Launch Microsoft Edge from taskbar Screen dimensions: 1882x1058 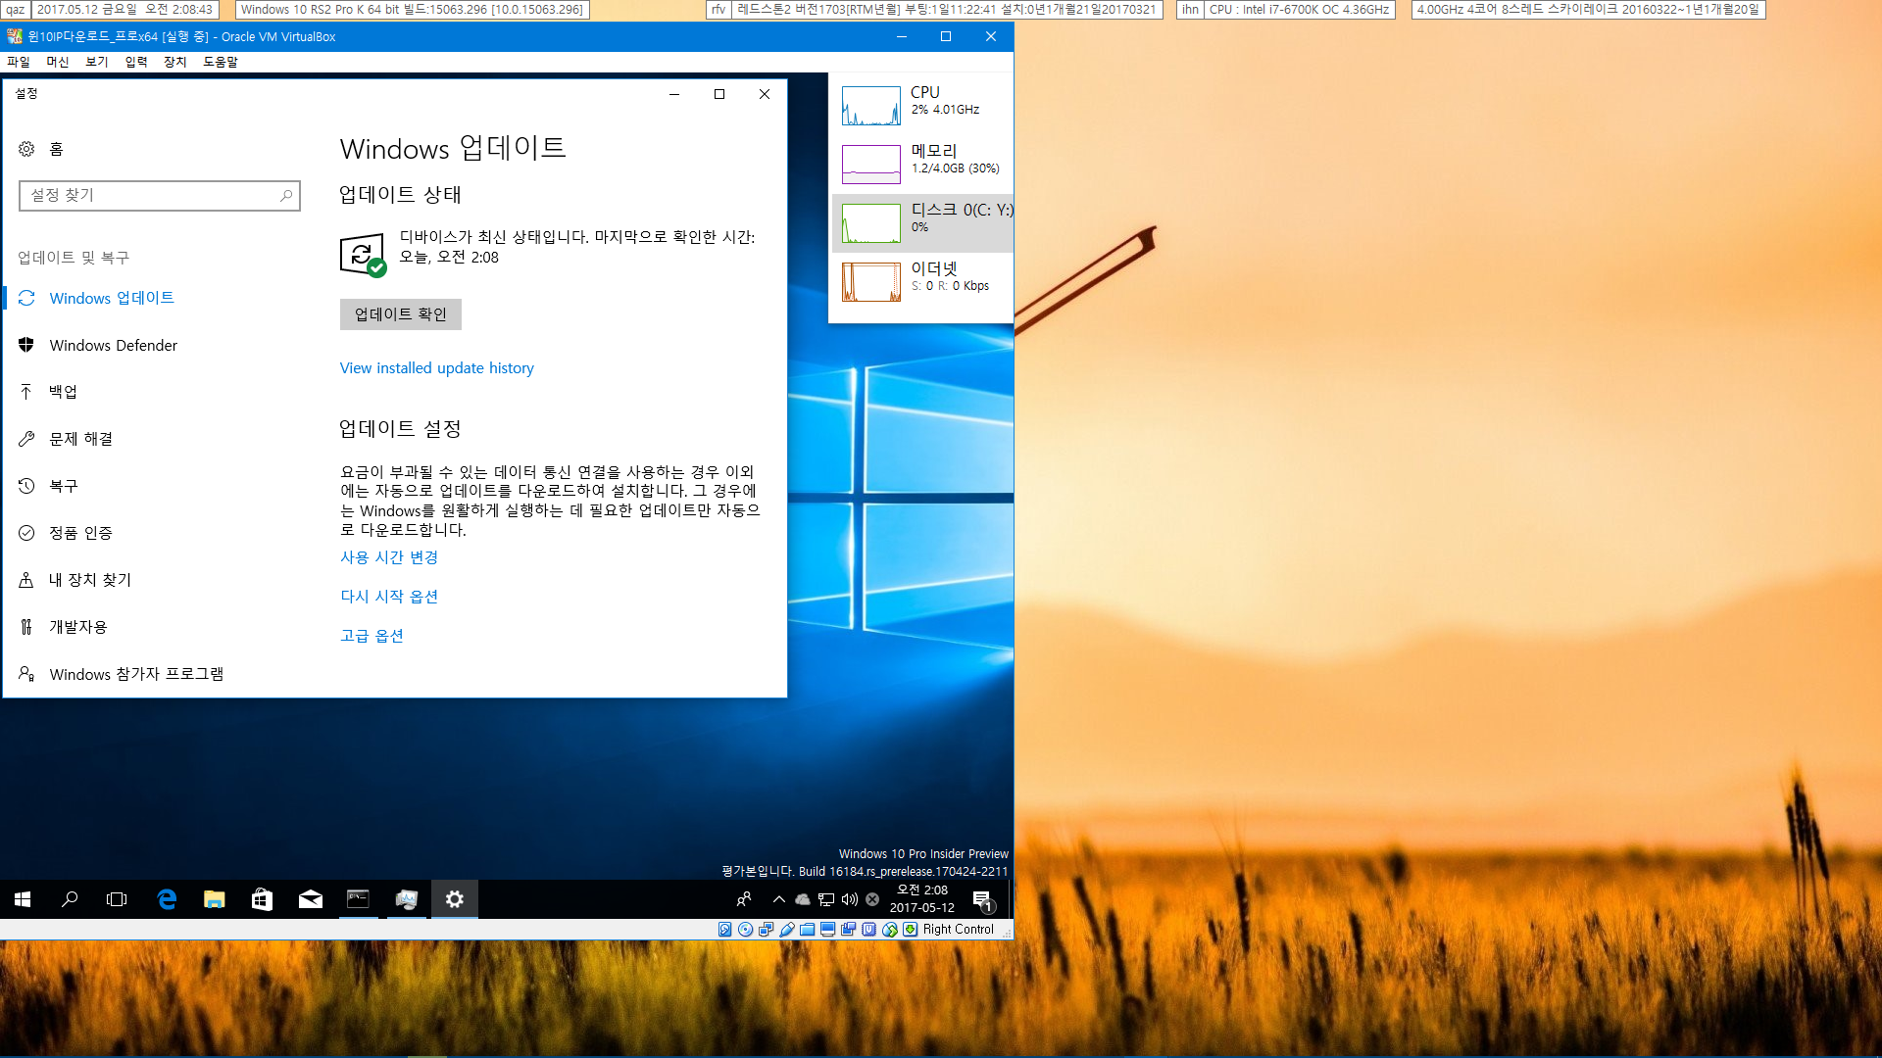[x=167, y=899]
